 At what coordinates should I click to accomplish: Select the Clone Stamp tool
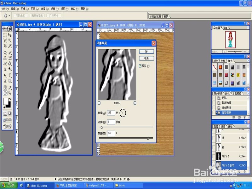coord(5,58)
